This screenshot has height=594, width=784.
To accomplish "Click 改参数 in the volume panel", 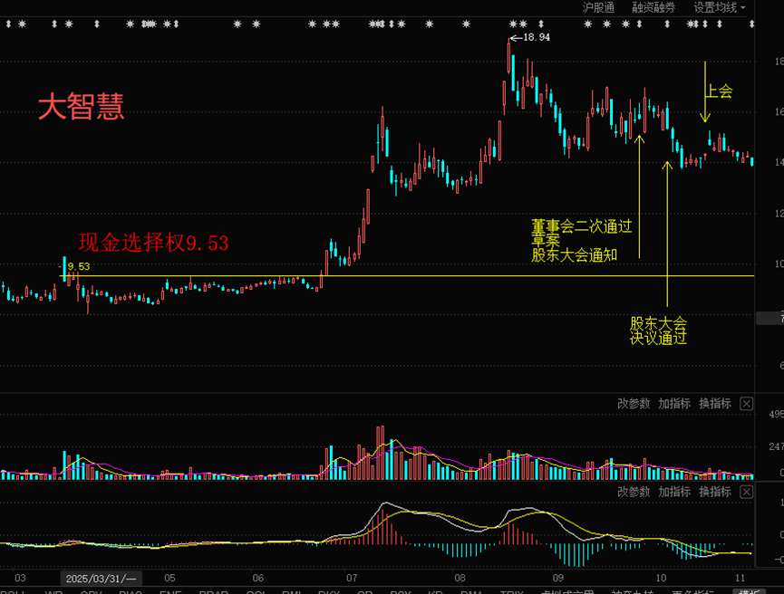I will pyautogui.click(x=634, y=404).
